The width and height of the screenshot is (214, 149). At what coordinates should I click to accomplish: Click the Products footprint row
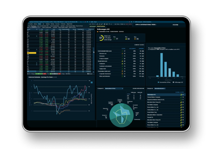(121, 59)
